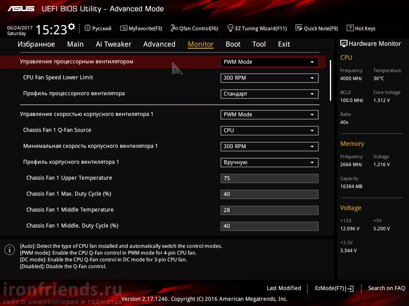The image size is (409, 306).
Task: Switch to the Boot tab
Action: tap(233, 44)
